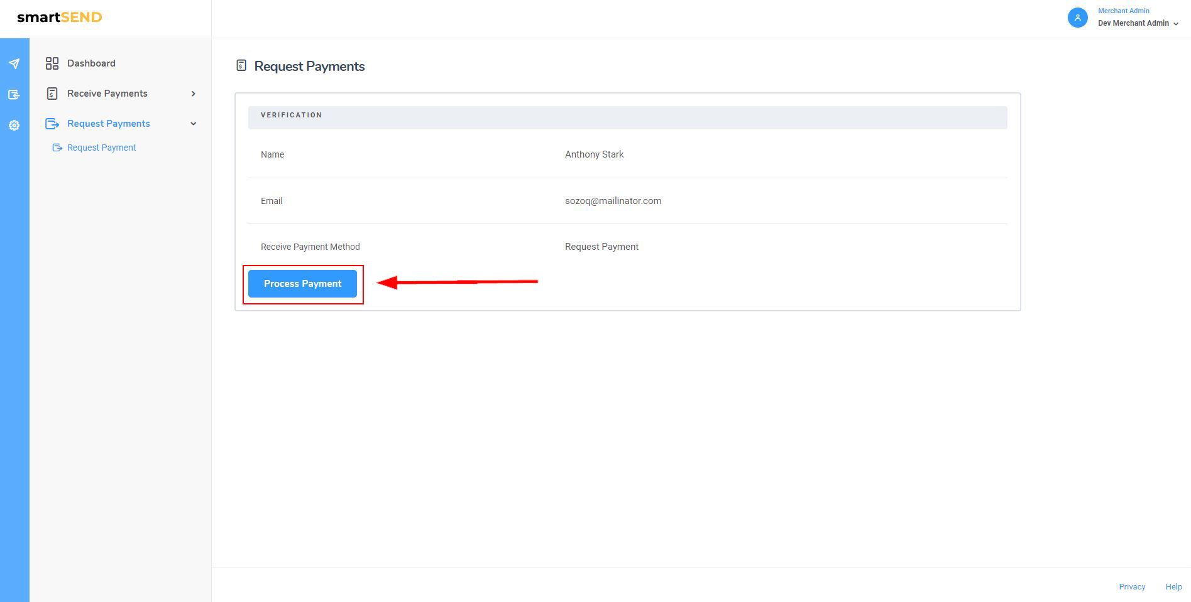Open the Help link in footer
The width and height of the screenshot is (1191, 602).
pyautogui.click(x=1173, y=586)
